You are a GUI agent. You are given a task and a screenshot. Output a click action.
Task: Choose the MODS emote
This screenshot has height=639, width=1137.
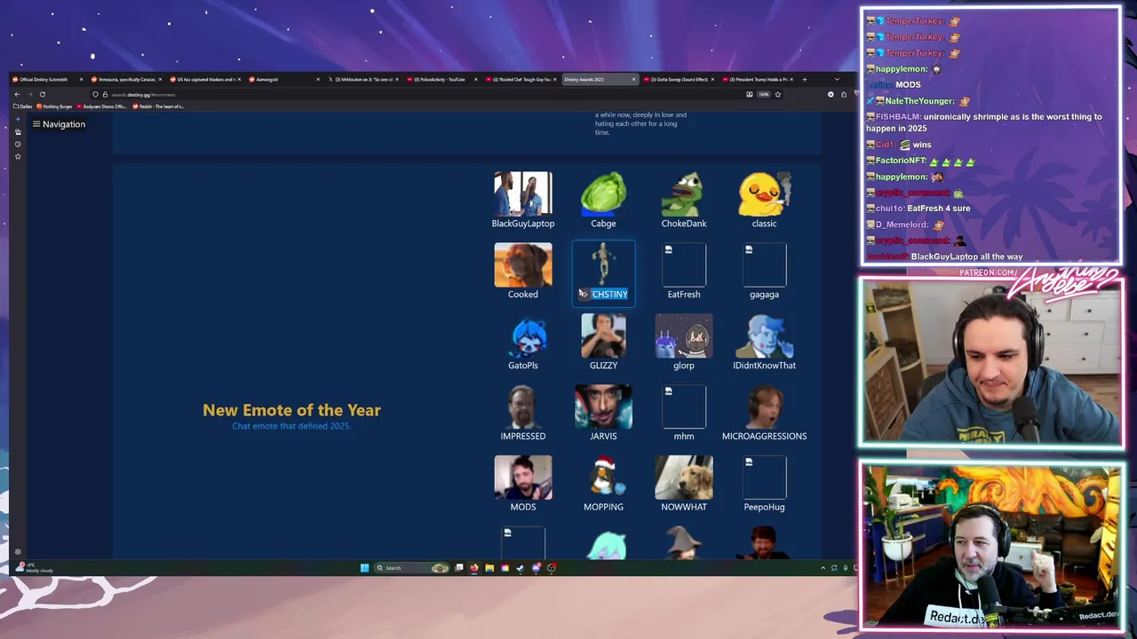pos(523,485)
